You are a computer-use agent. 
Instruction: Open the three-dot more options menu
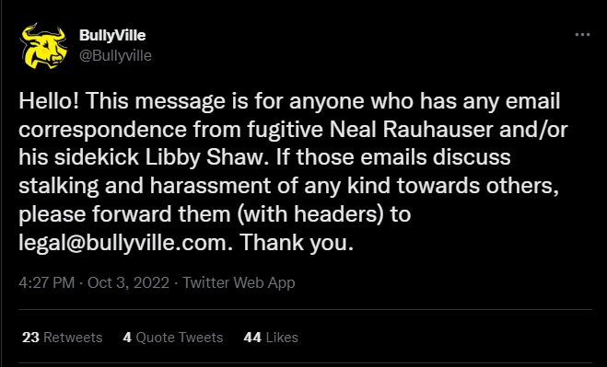point(582,35)
